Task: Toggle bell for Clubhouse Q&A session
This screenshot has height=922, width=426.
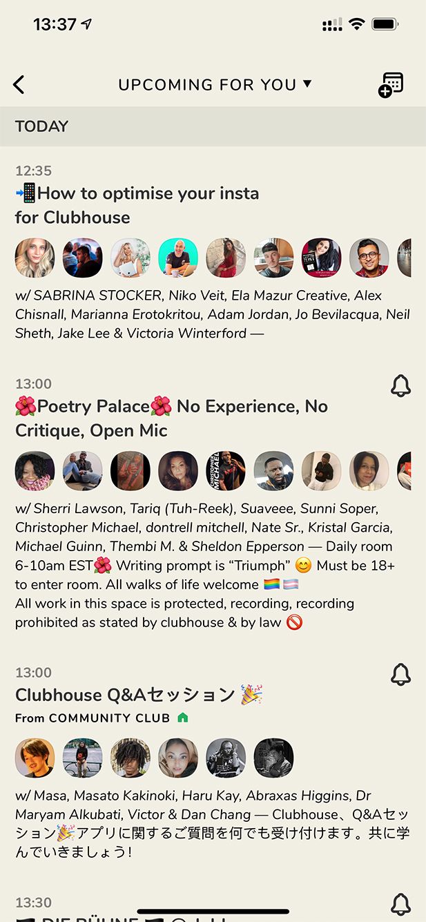Action: [x=400, y=675]
